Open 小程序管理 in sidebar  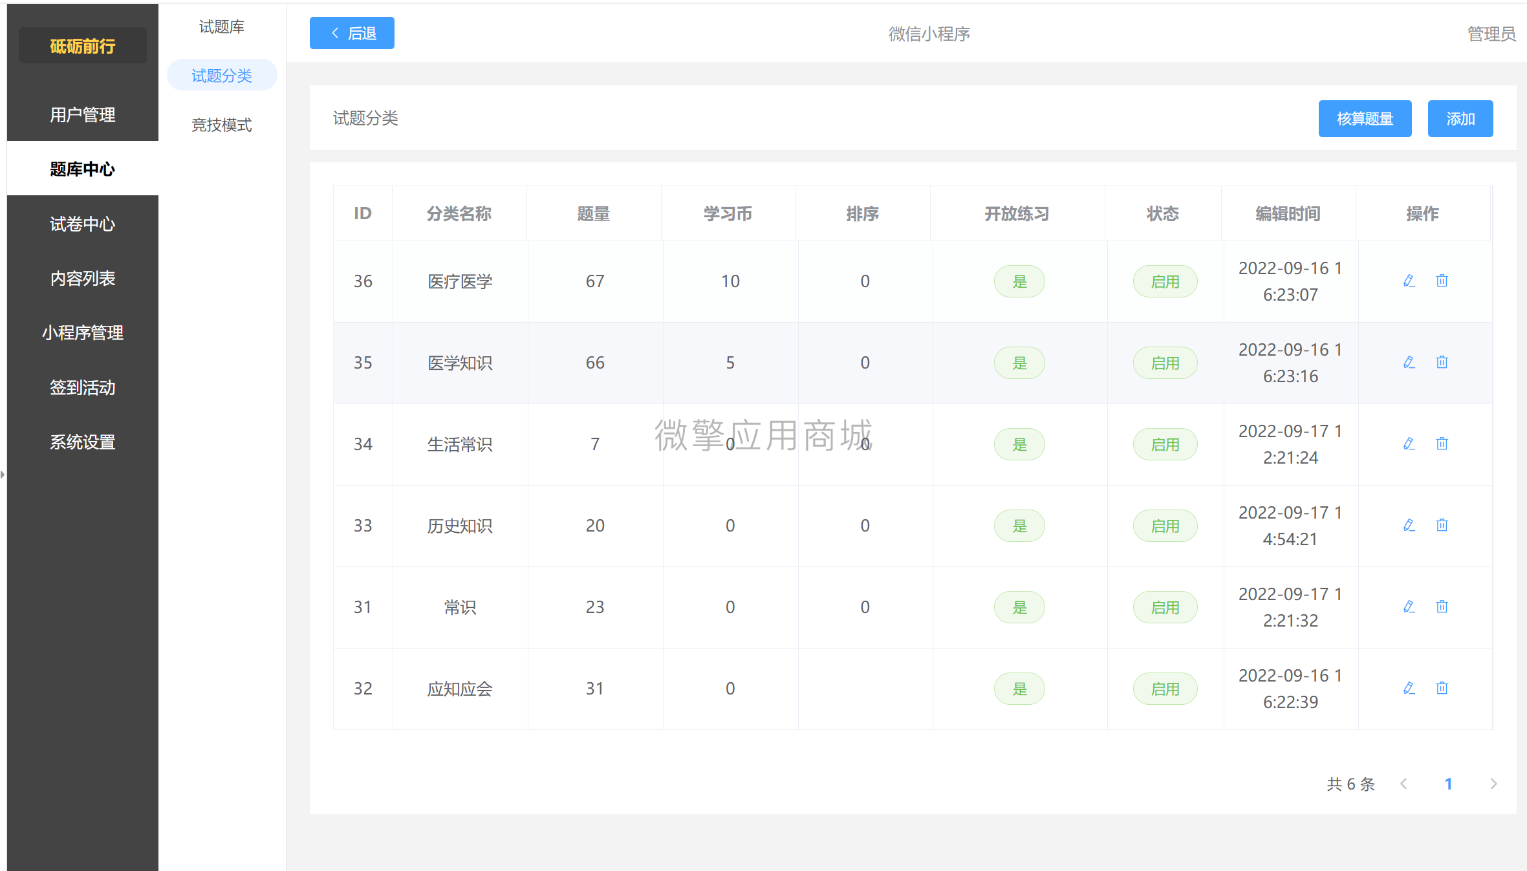(83, 332)
